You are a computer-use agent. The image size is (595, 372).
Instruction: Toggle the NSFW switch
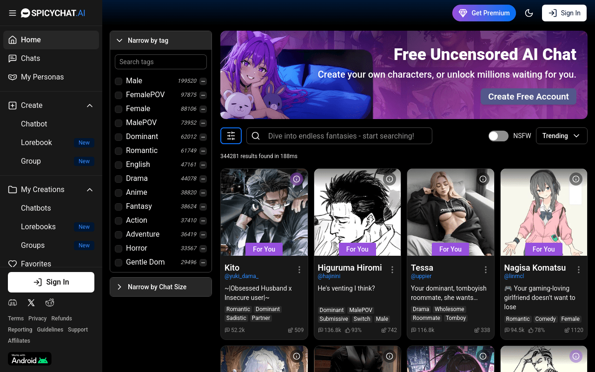[498, 136]
